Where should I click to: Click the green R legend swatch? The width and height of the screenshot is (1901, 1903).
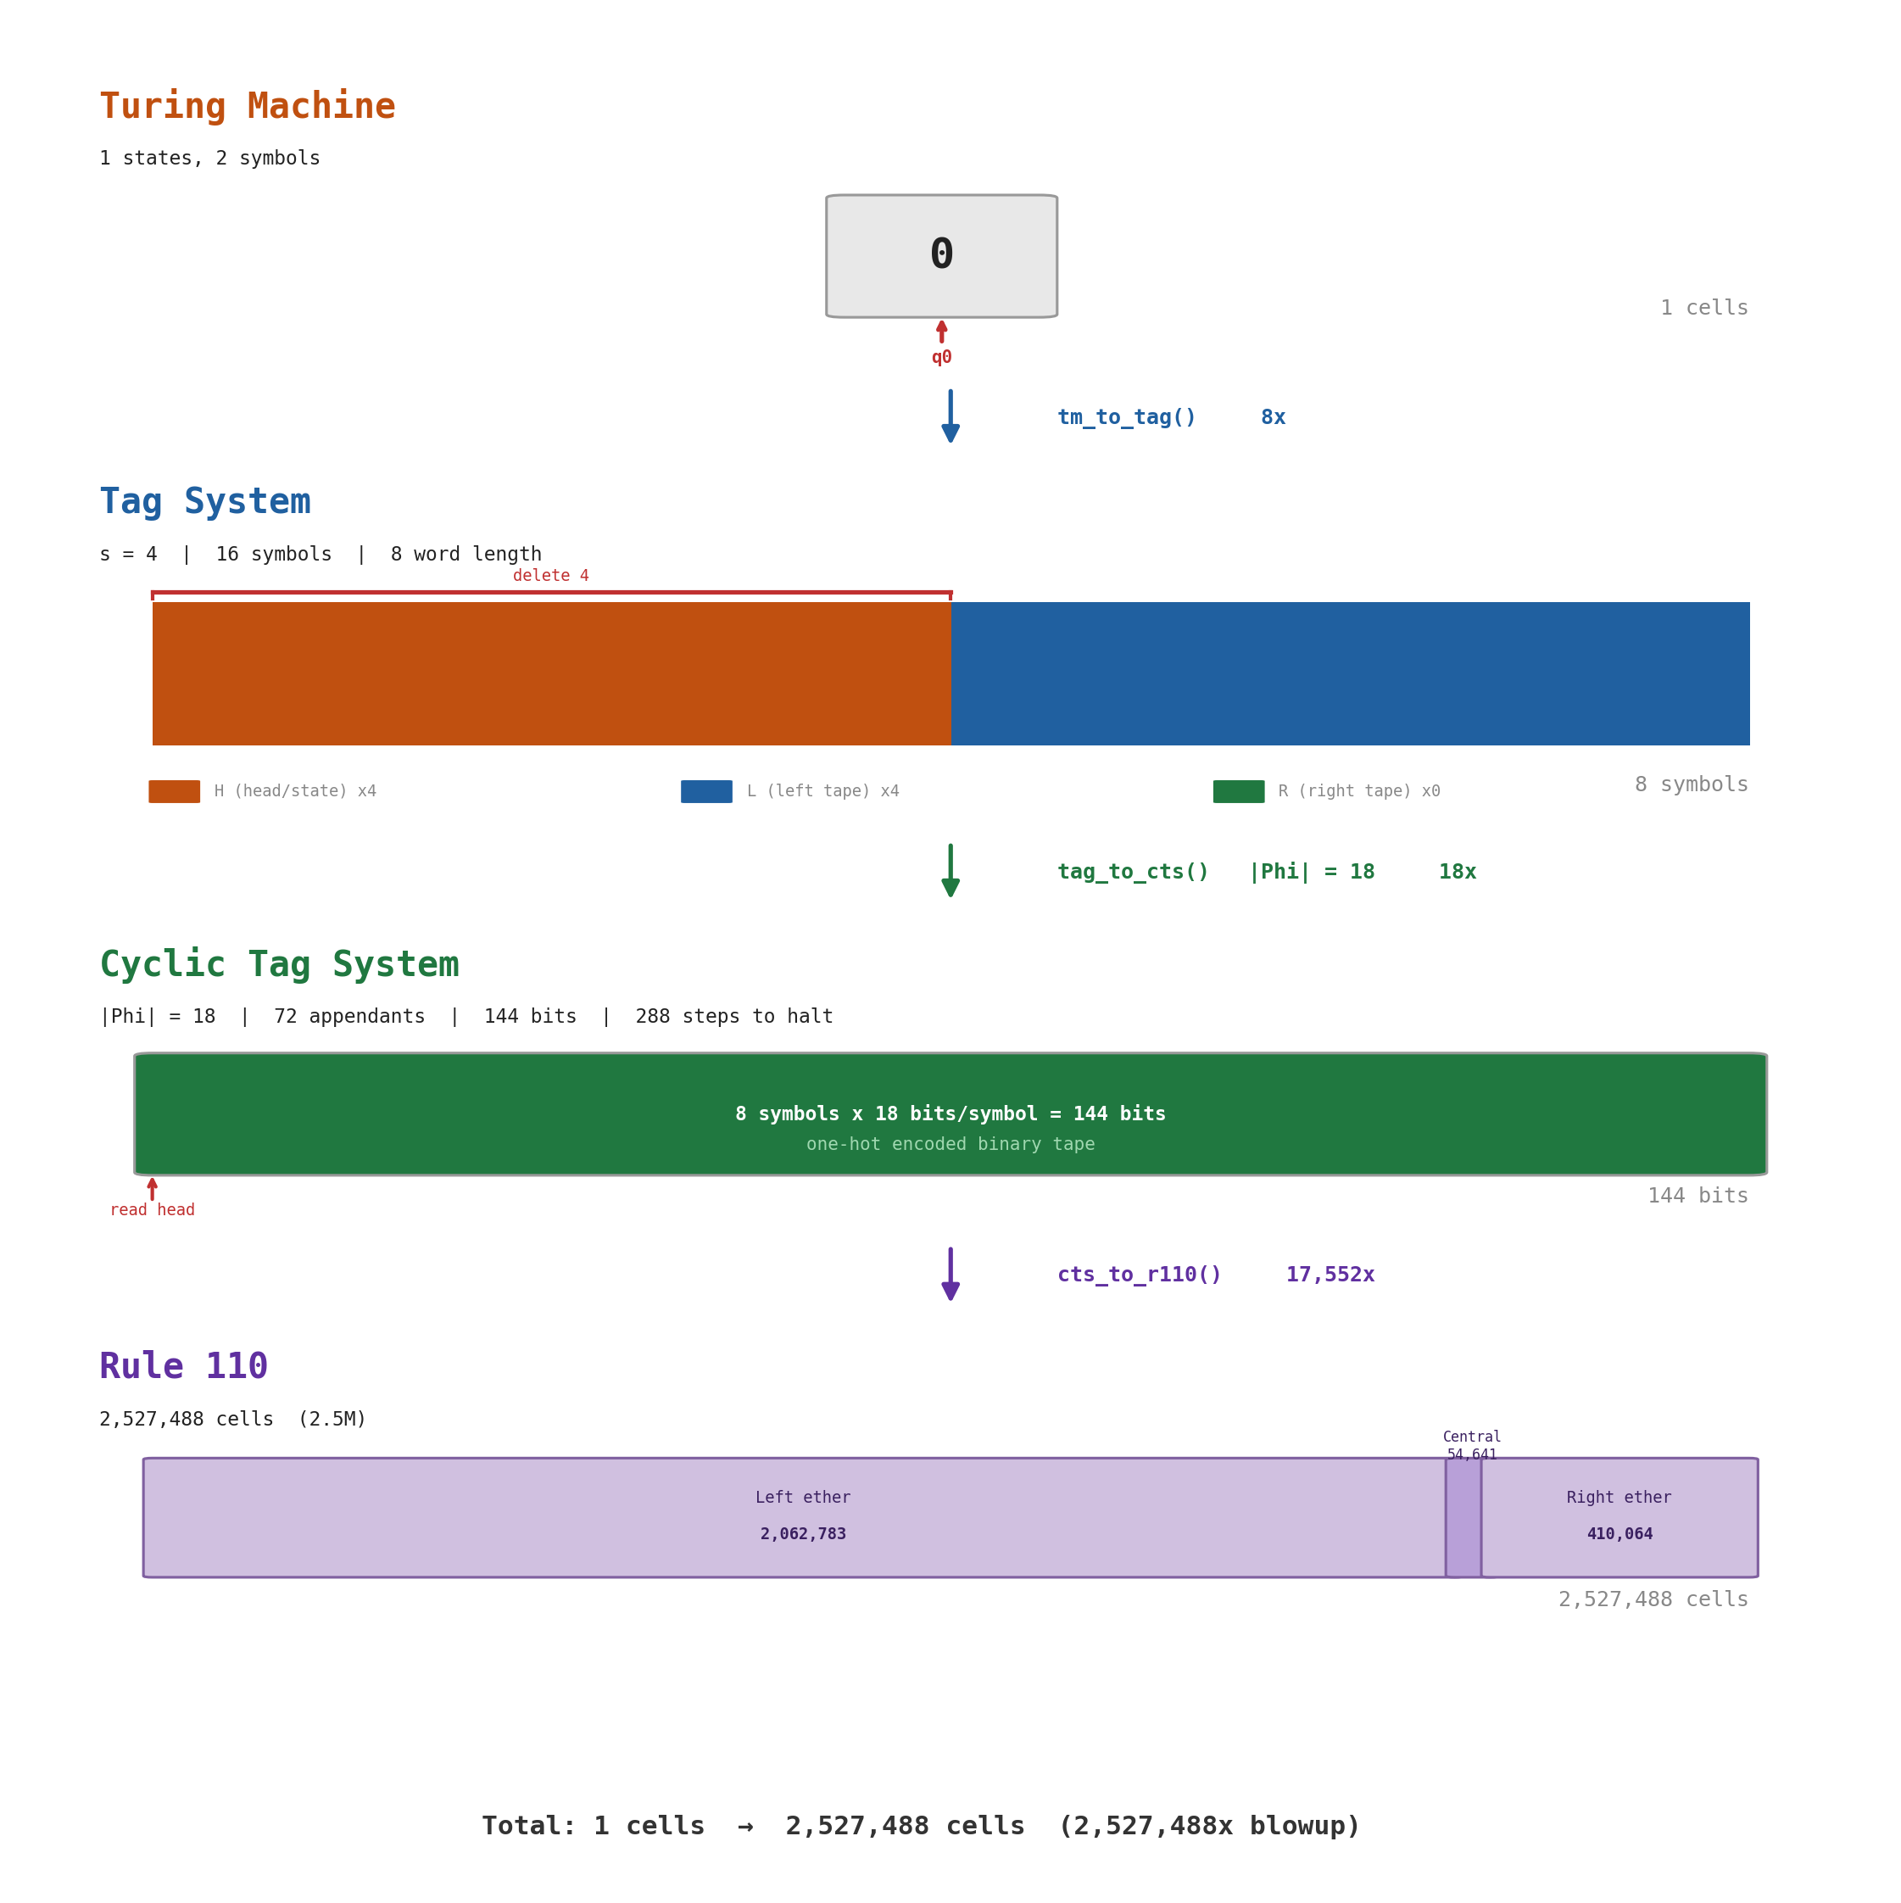1238,791
